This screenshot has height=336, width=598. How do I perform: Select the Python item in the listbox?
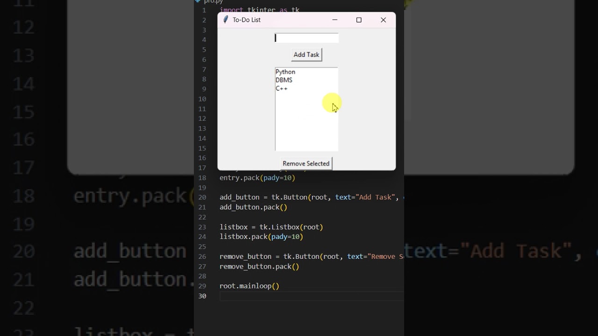click(x=285, y=72)
